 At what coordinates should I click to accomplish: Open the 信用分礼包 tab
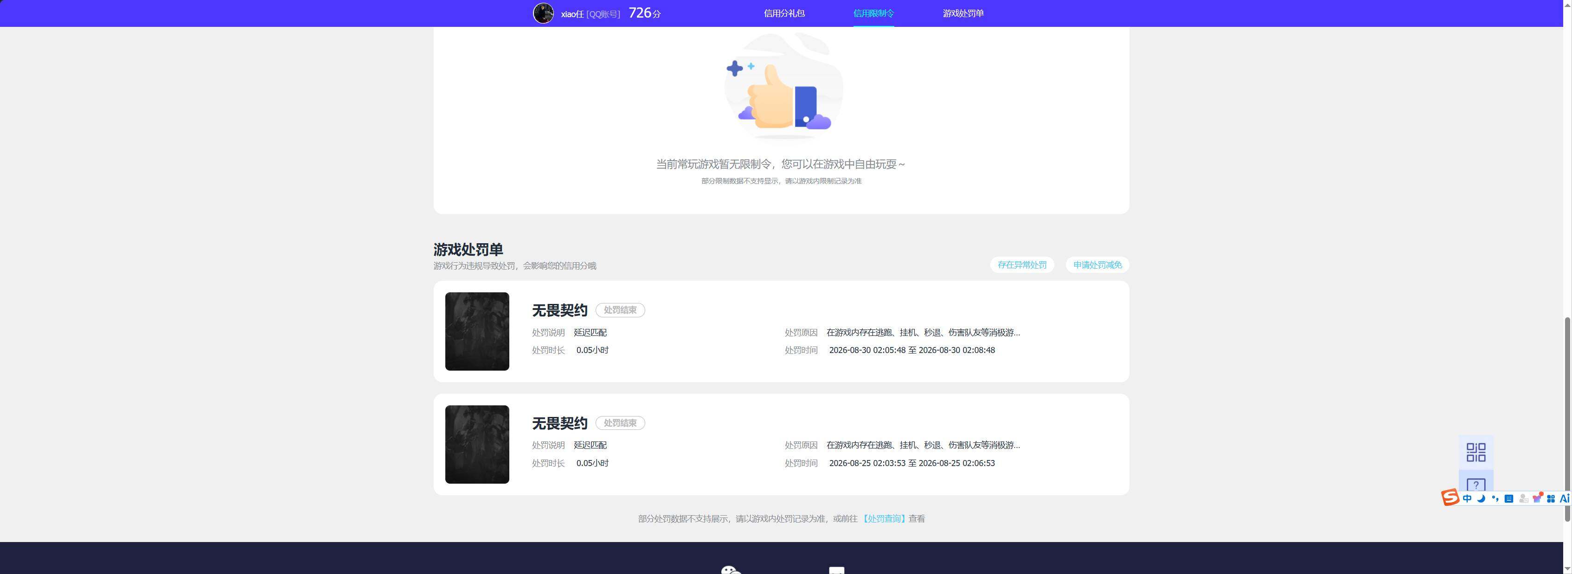[x=784, y=13]
